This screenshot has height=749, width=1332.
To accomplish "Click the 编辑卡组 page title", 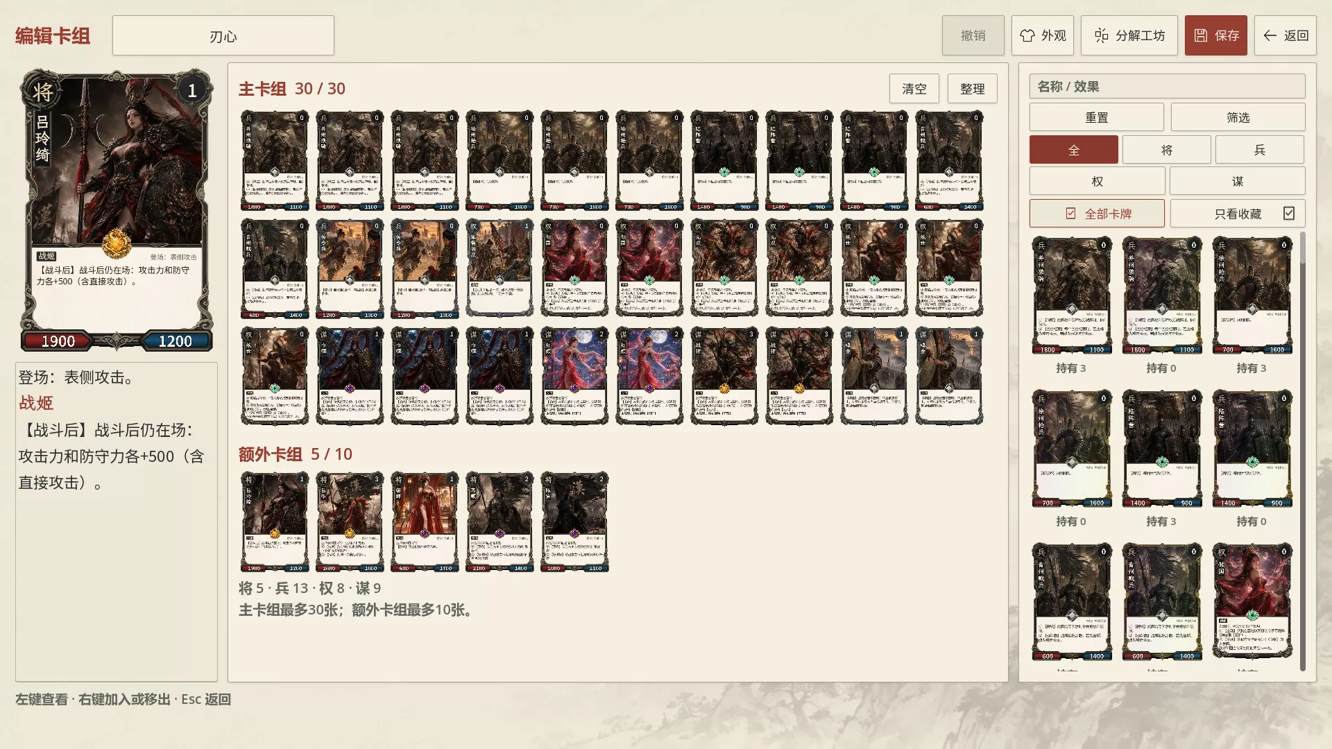I will pos(53,36).
